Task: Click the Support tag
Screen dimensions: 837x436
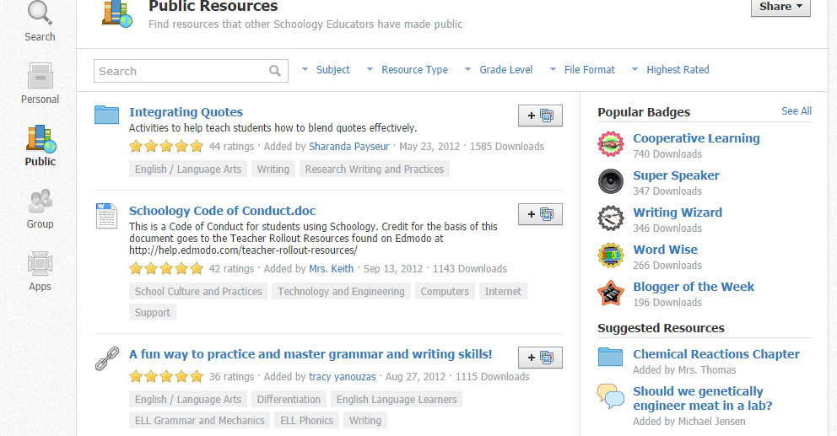Action: [152, 313]
